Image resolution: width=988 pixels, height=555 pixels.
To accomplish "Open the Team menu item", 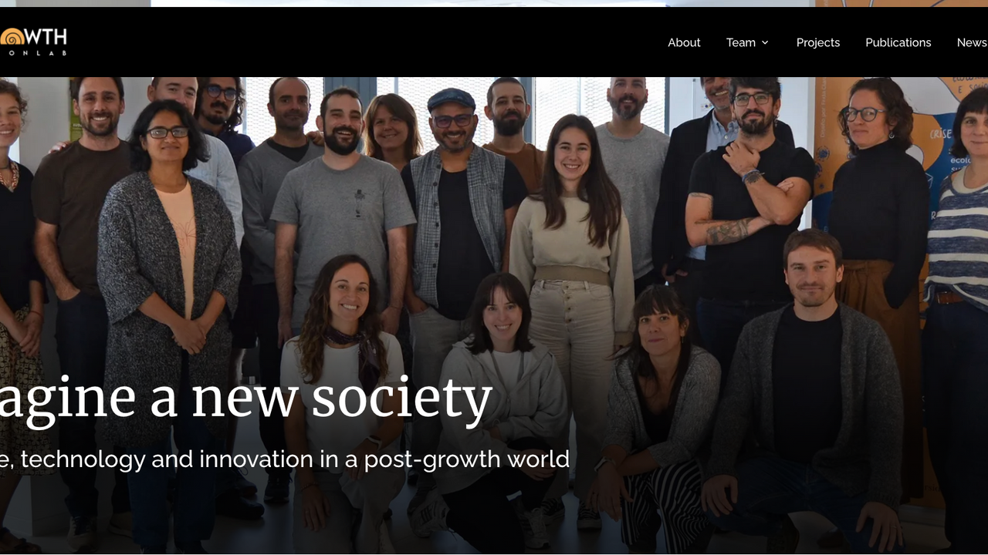I will (x=741, y=42).
